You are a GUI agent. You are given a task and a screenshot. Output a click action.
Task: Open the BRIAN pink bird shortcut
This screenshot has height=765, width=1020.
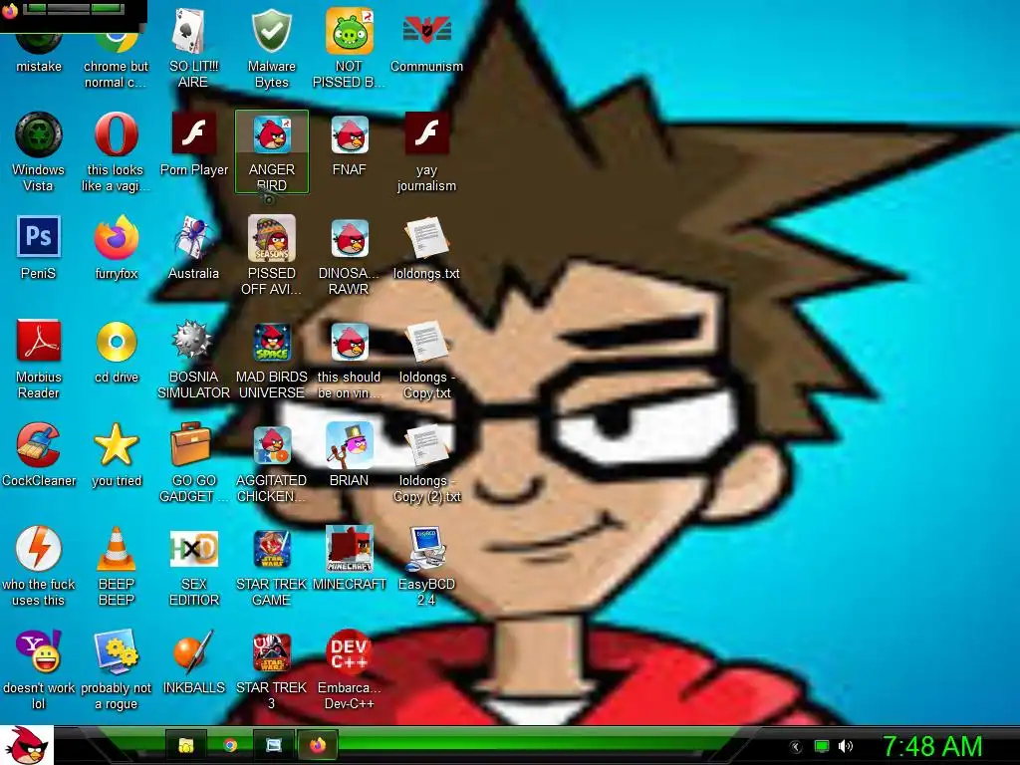pos(350,454)
